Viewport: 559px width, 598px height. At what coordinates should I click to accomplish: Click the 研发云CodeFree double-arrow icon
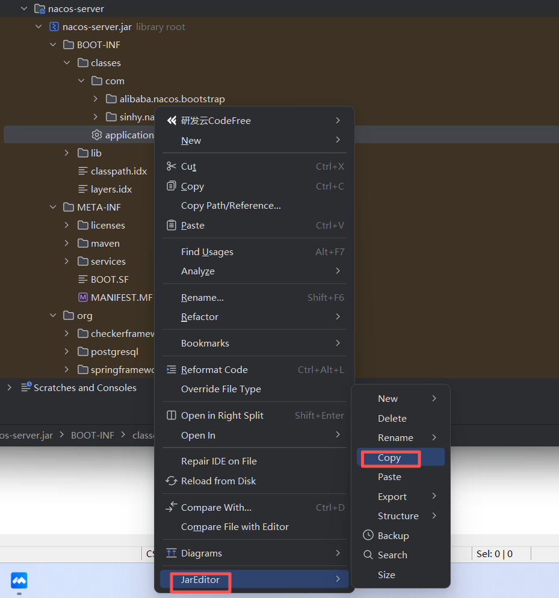point(171,120)
